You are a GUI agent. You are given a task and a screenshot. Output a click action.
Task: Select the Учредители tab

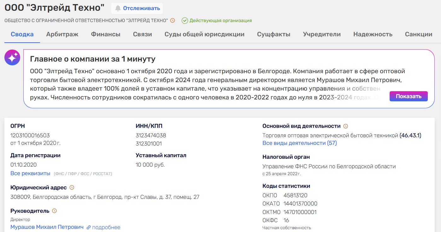(x=322, y=34)
